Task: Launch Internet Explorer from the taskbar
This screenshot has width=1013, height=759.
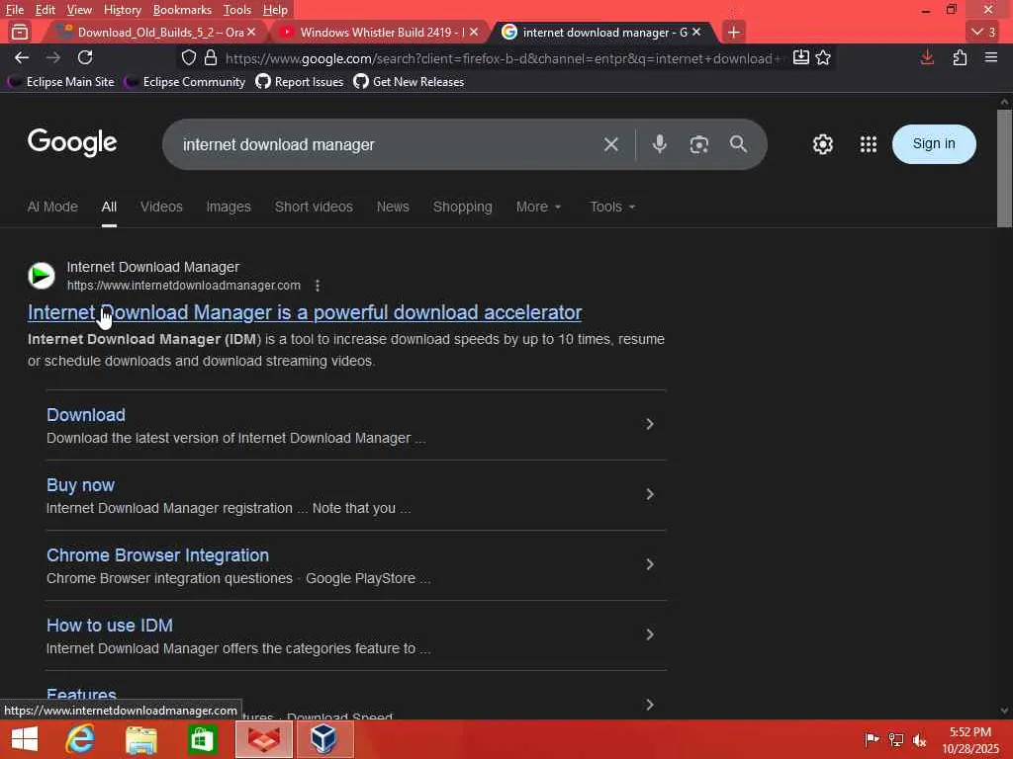Action: coord(81,739)
